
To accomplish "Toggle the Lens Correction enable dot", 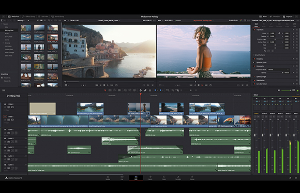I will pos(254,84).
